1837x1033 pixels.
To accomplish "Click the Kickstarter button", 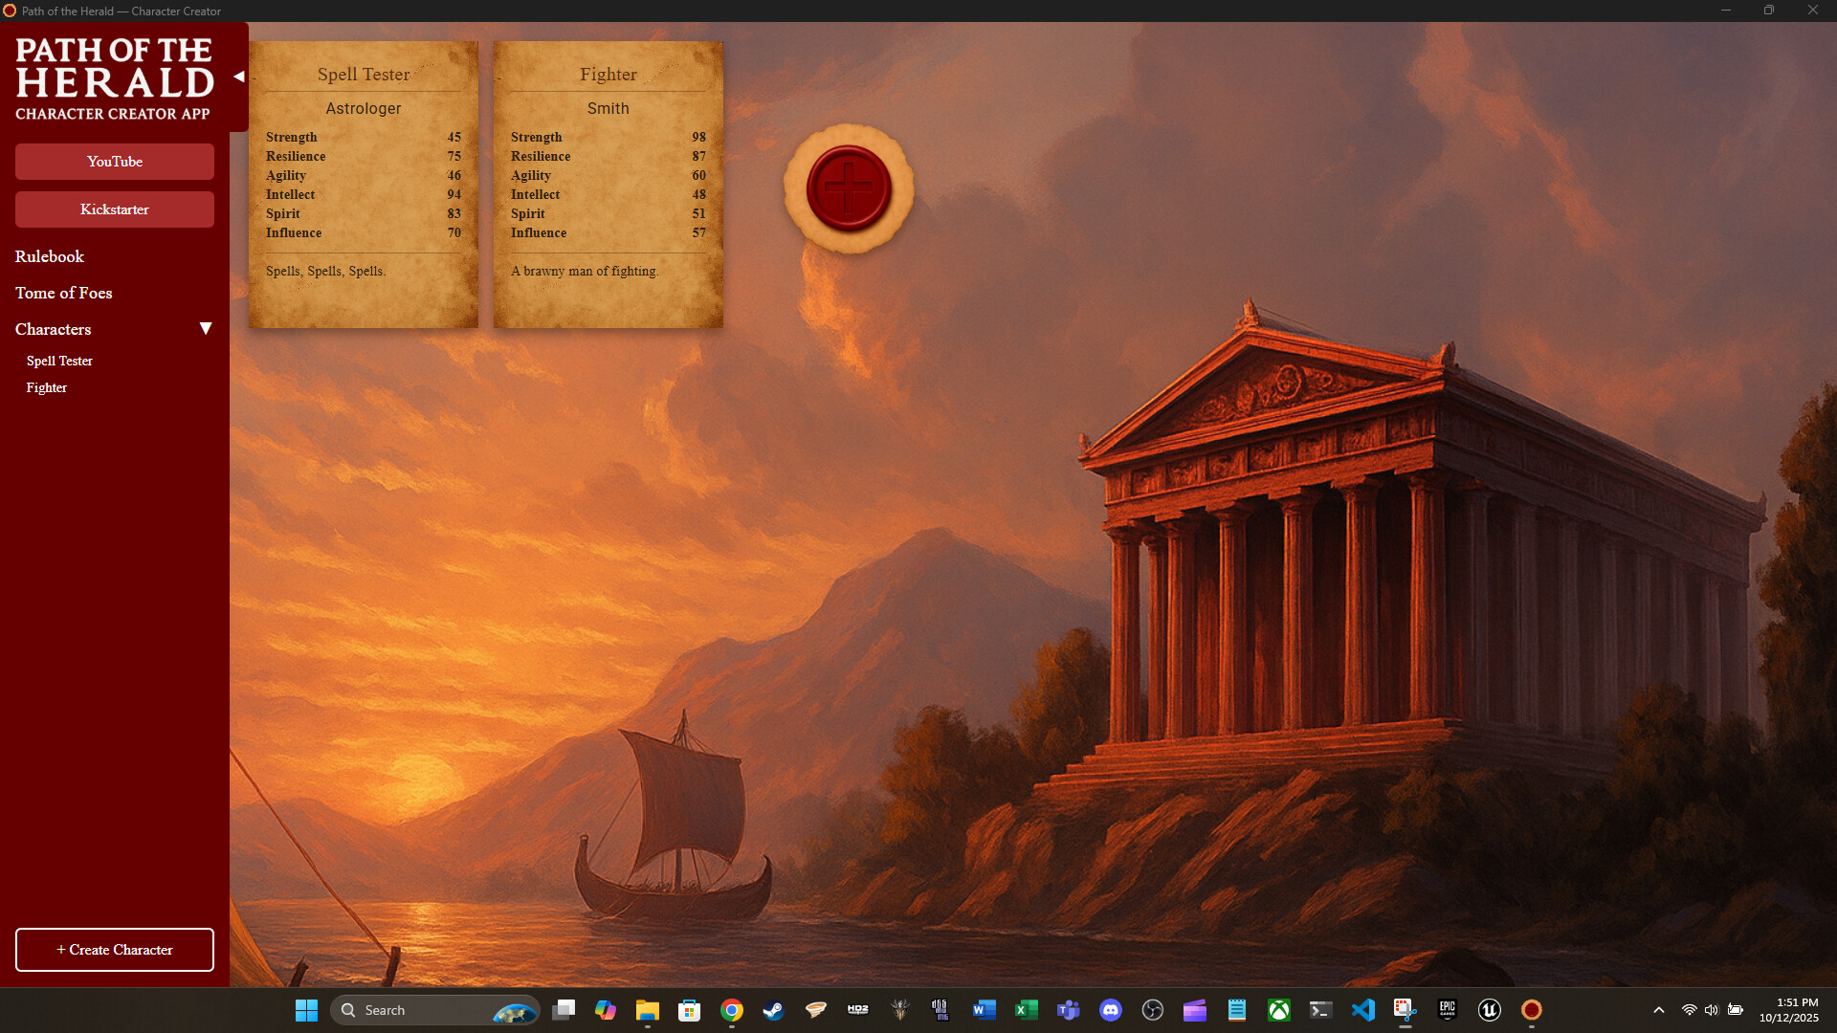I will coord(114,209).
